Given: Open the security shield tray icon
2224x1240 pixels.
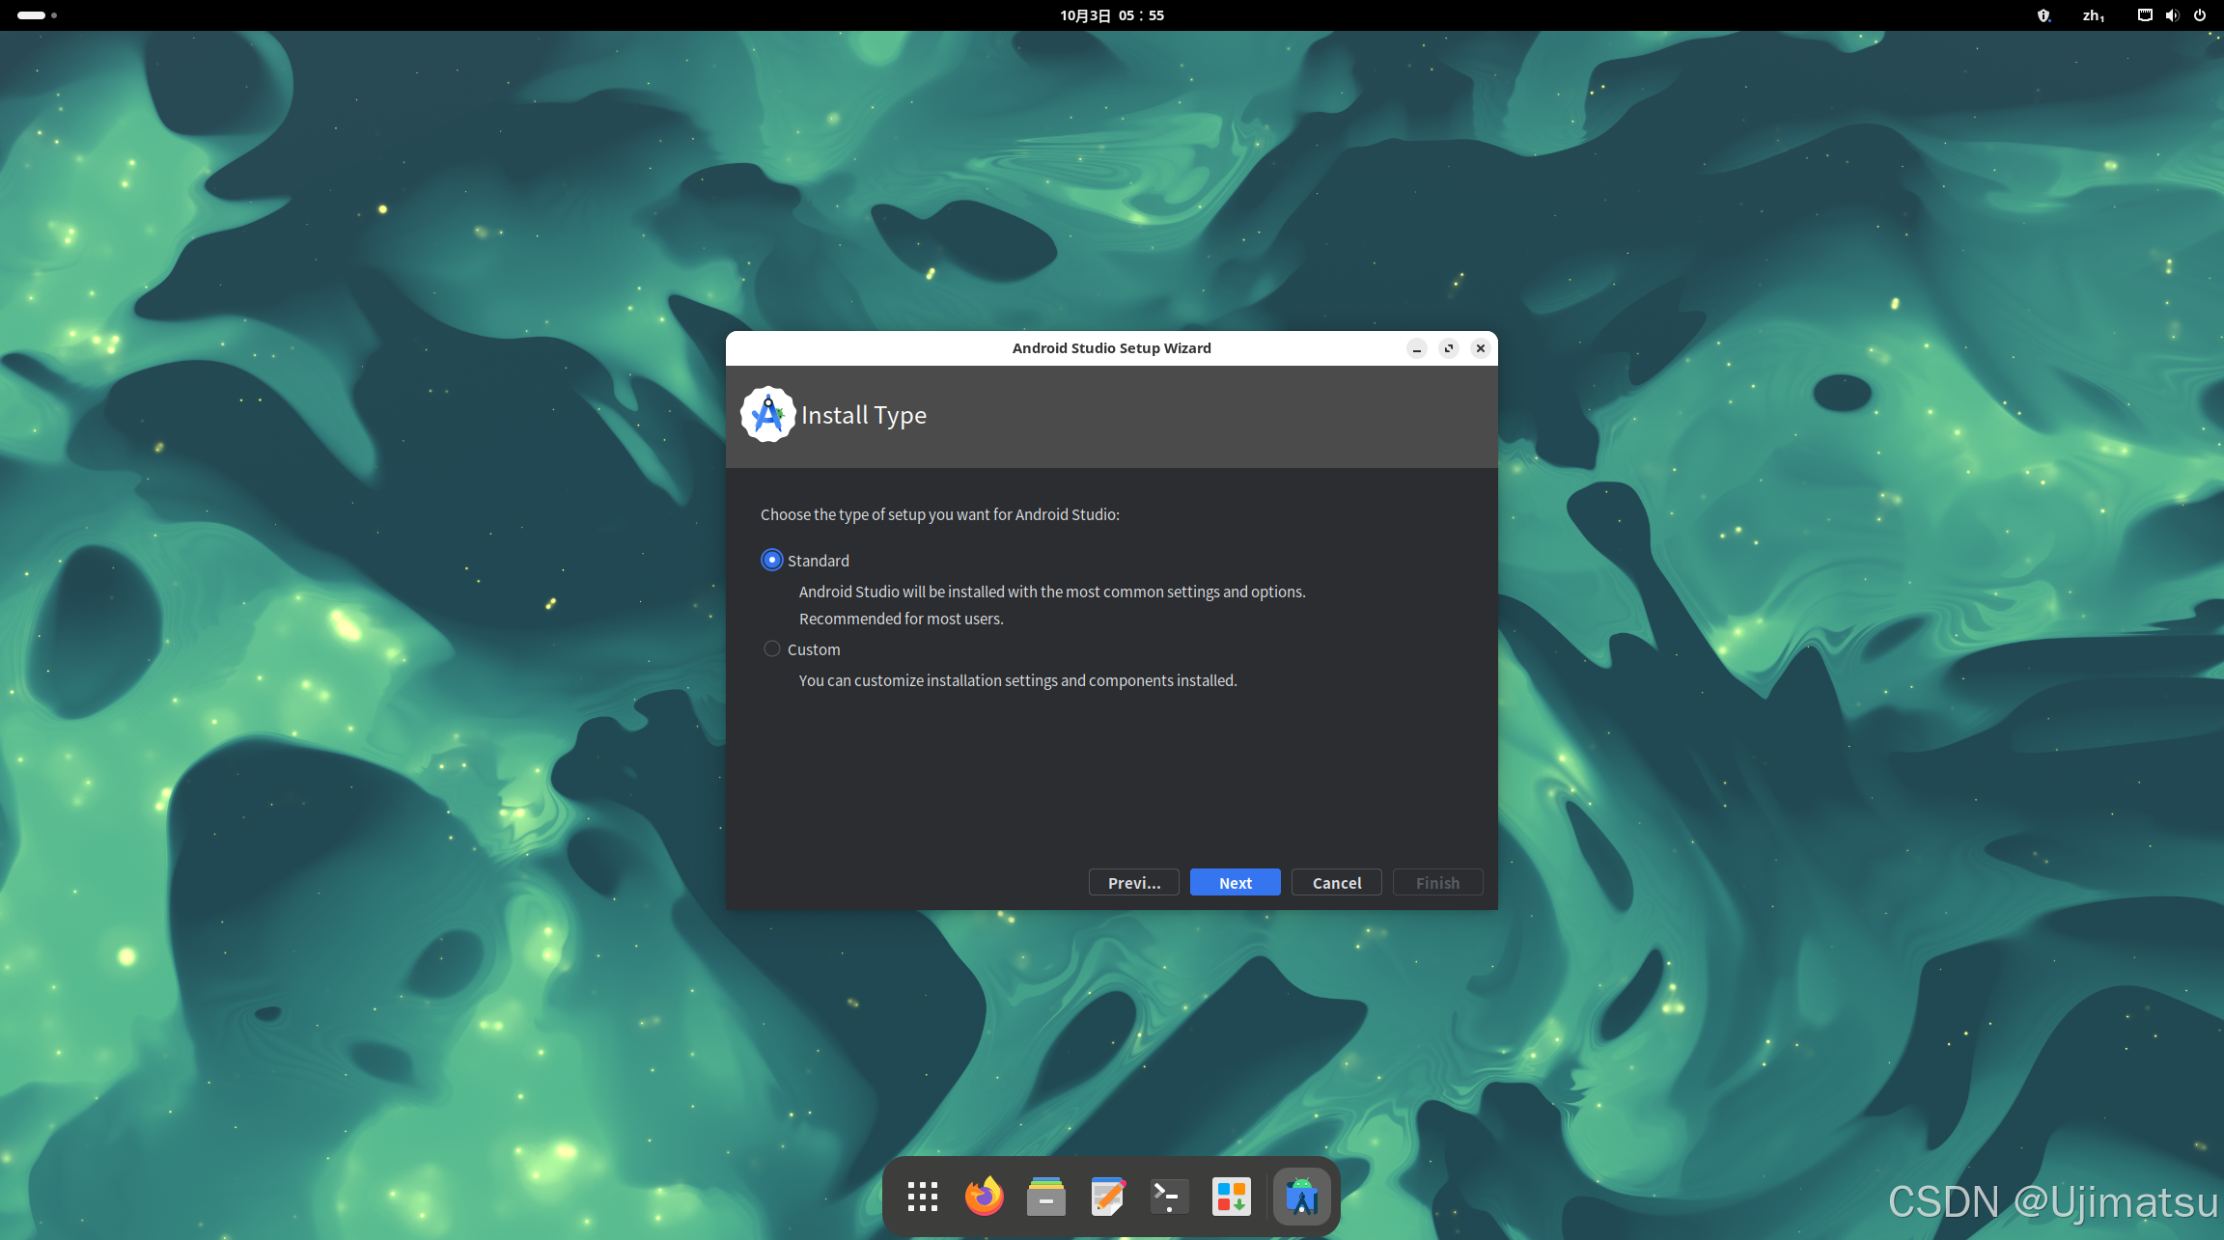Looking at the screenshot, I should click(x=2043, y=15).
